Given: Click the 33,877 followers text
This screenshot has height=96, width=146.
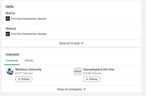Looking at the screenshot, I should pos(24,73).
